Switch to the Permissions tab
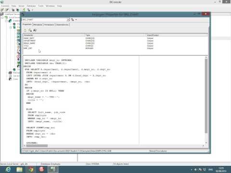The image size is (231, 173). (49, 25)
